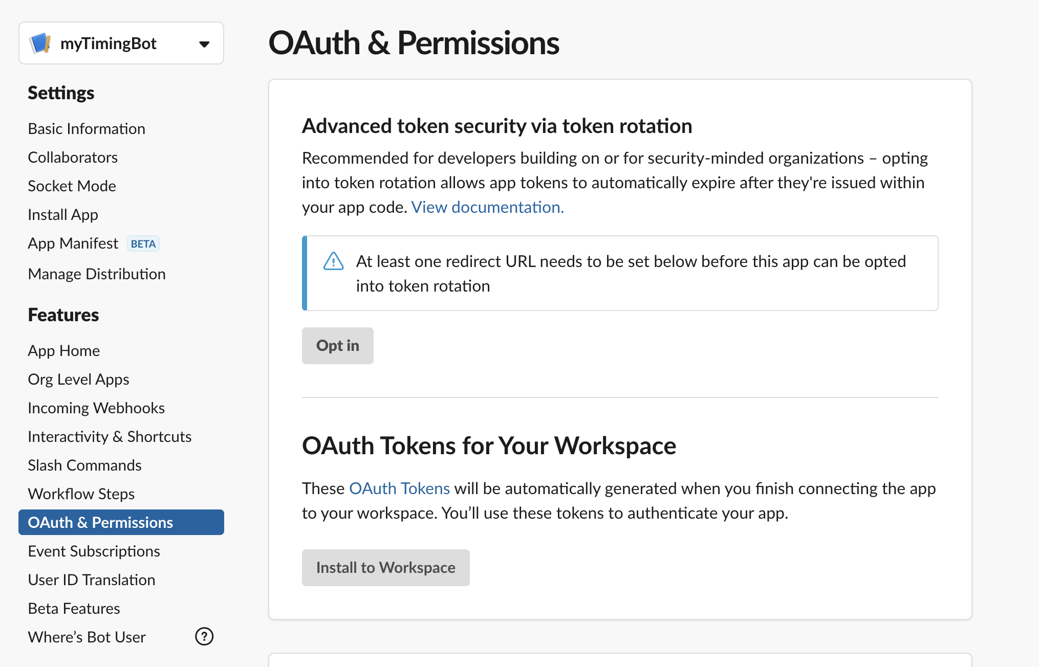Expand the myTimingBot app dropdown arrow
1039x667 pixels.
(x=204, y=44)
